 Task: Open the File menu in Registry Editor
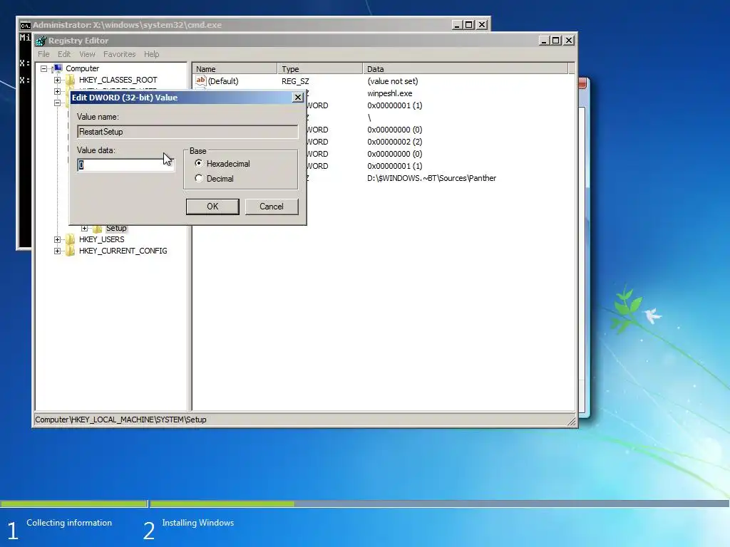tap(43, 54)
